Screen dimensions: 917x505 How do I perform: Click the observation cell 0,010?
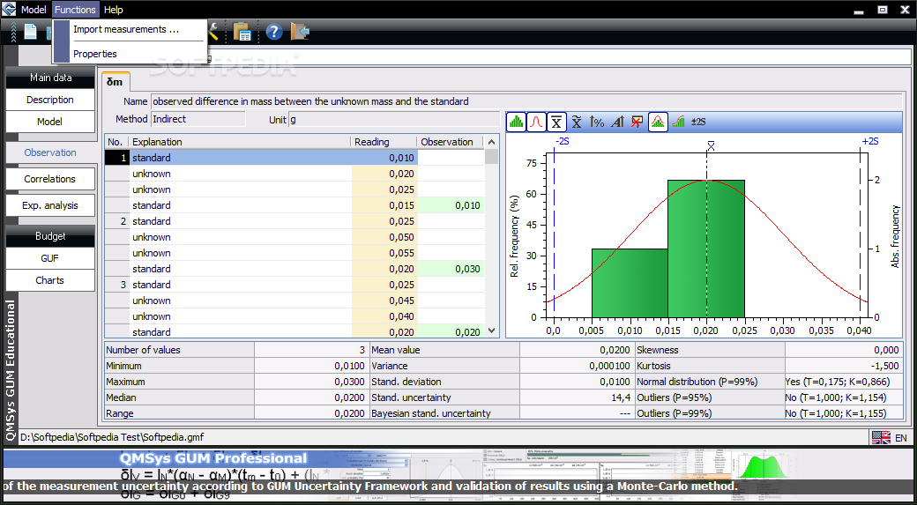point(451,205)
